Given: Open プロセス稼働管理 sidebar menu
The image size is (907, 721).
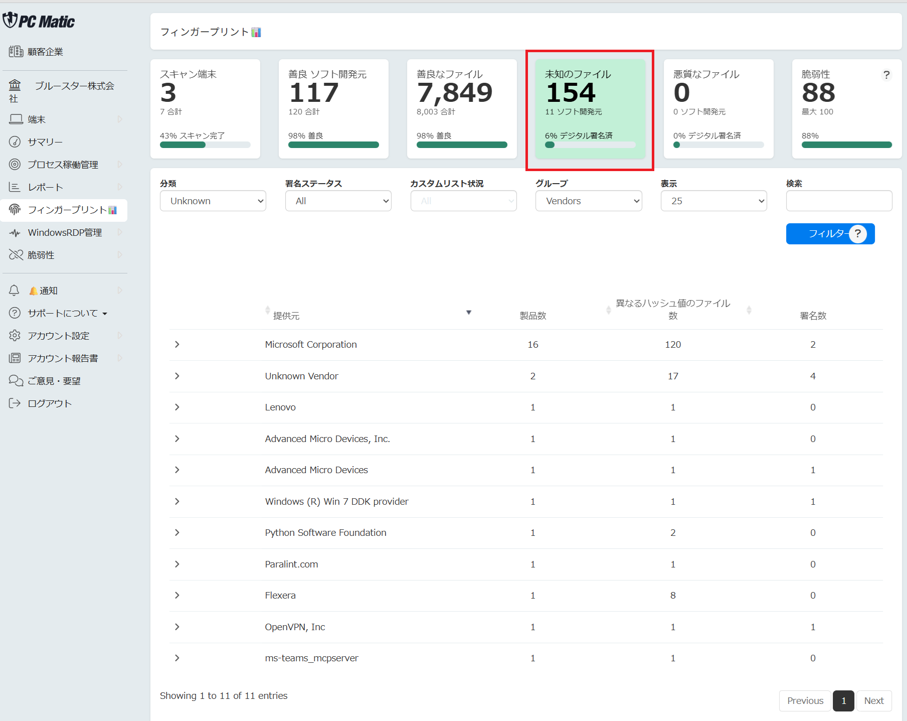Looking at the screenshot, I should click(x=65, y=165).
